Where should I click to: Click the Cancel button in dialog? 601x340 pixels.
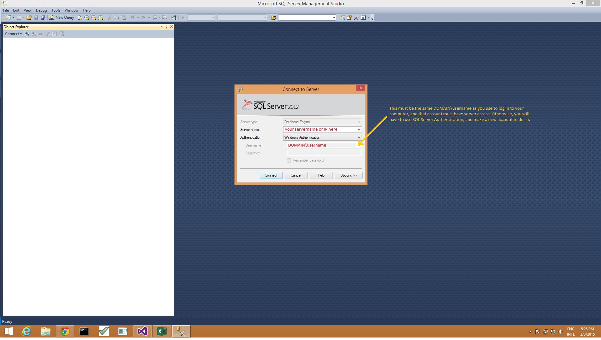pyautogui.click(x=296, y=175)
